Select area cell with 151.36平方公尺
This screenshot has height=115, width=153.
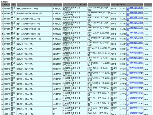coord(99,104)
